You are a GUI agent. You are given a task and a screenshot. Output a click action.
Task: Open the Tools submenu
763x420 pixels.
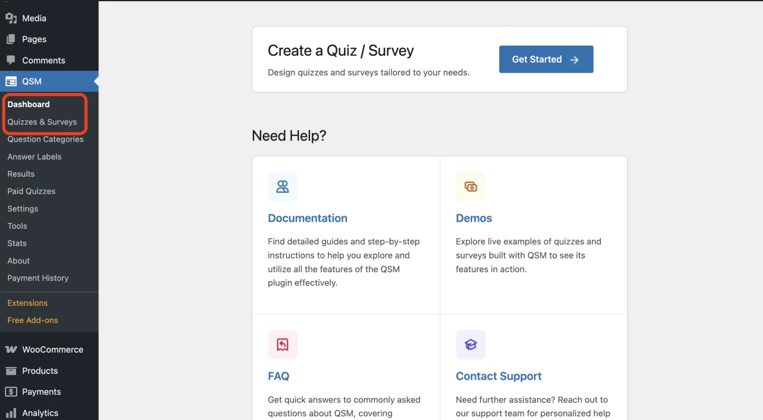17,226
